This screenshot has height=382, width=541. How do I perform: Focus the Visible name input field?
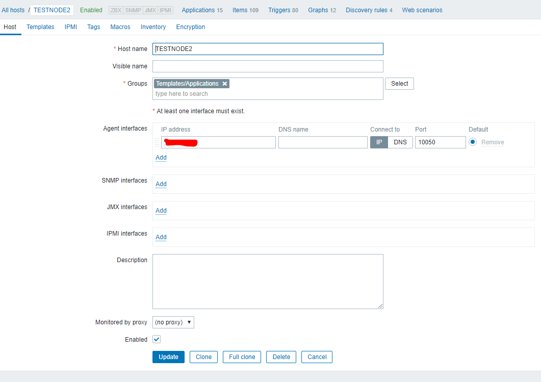[x=268, y=66]
